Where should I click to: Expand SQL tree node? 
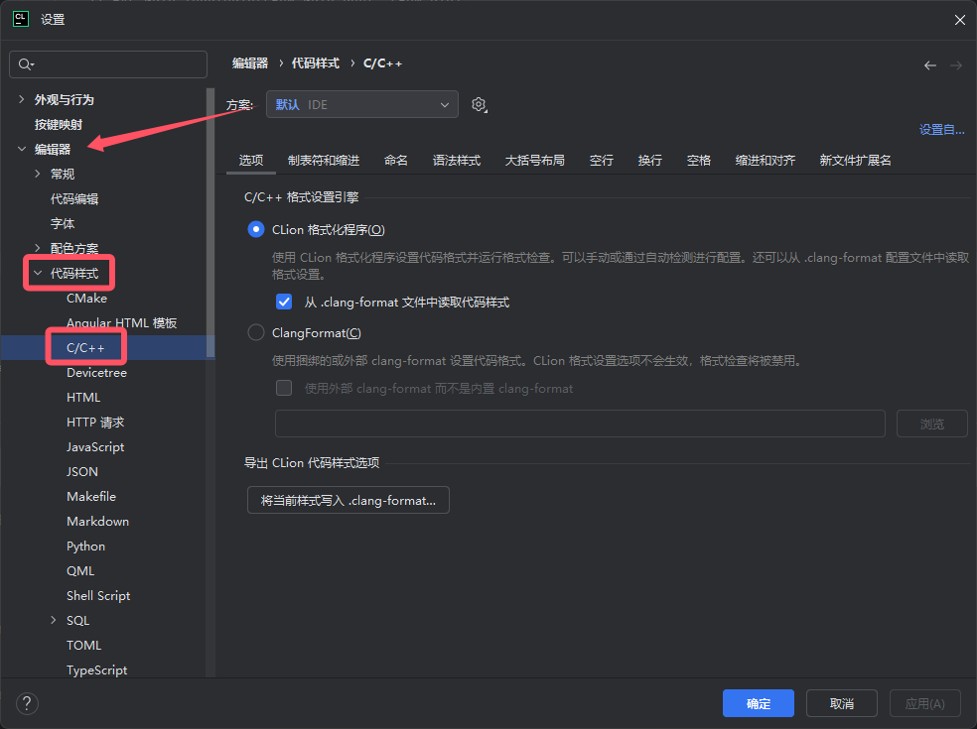(x=53, y=620)
